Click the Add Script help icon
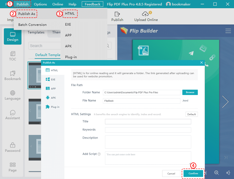The height and width of the screenshot is (179, 234). point(99,154)
